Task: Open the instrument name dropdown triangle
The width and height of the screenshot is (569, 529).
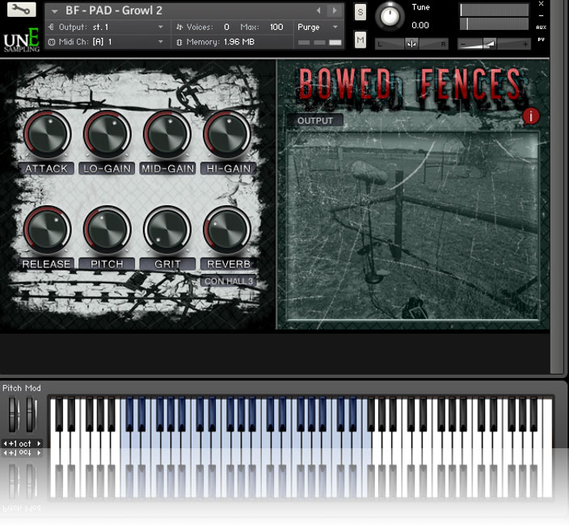Action: tap(55, 11)
